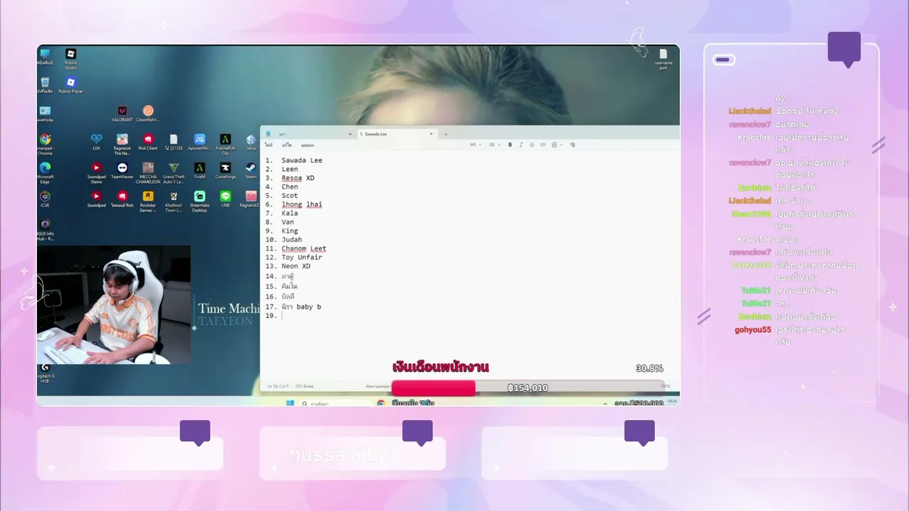The width and height of the screenshot is (909, 511).
Task: Click the line "Resoa XD" in Notepad
Action: [x=298, y=178]
